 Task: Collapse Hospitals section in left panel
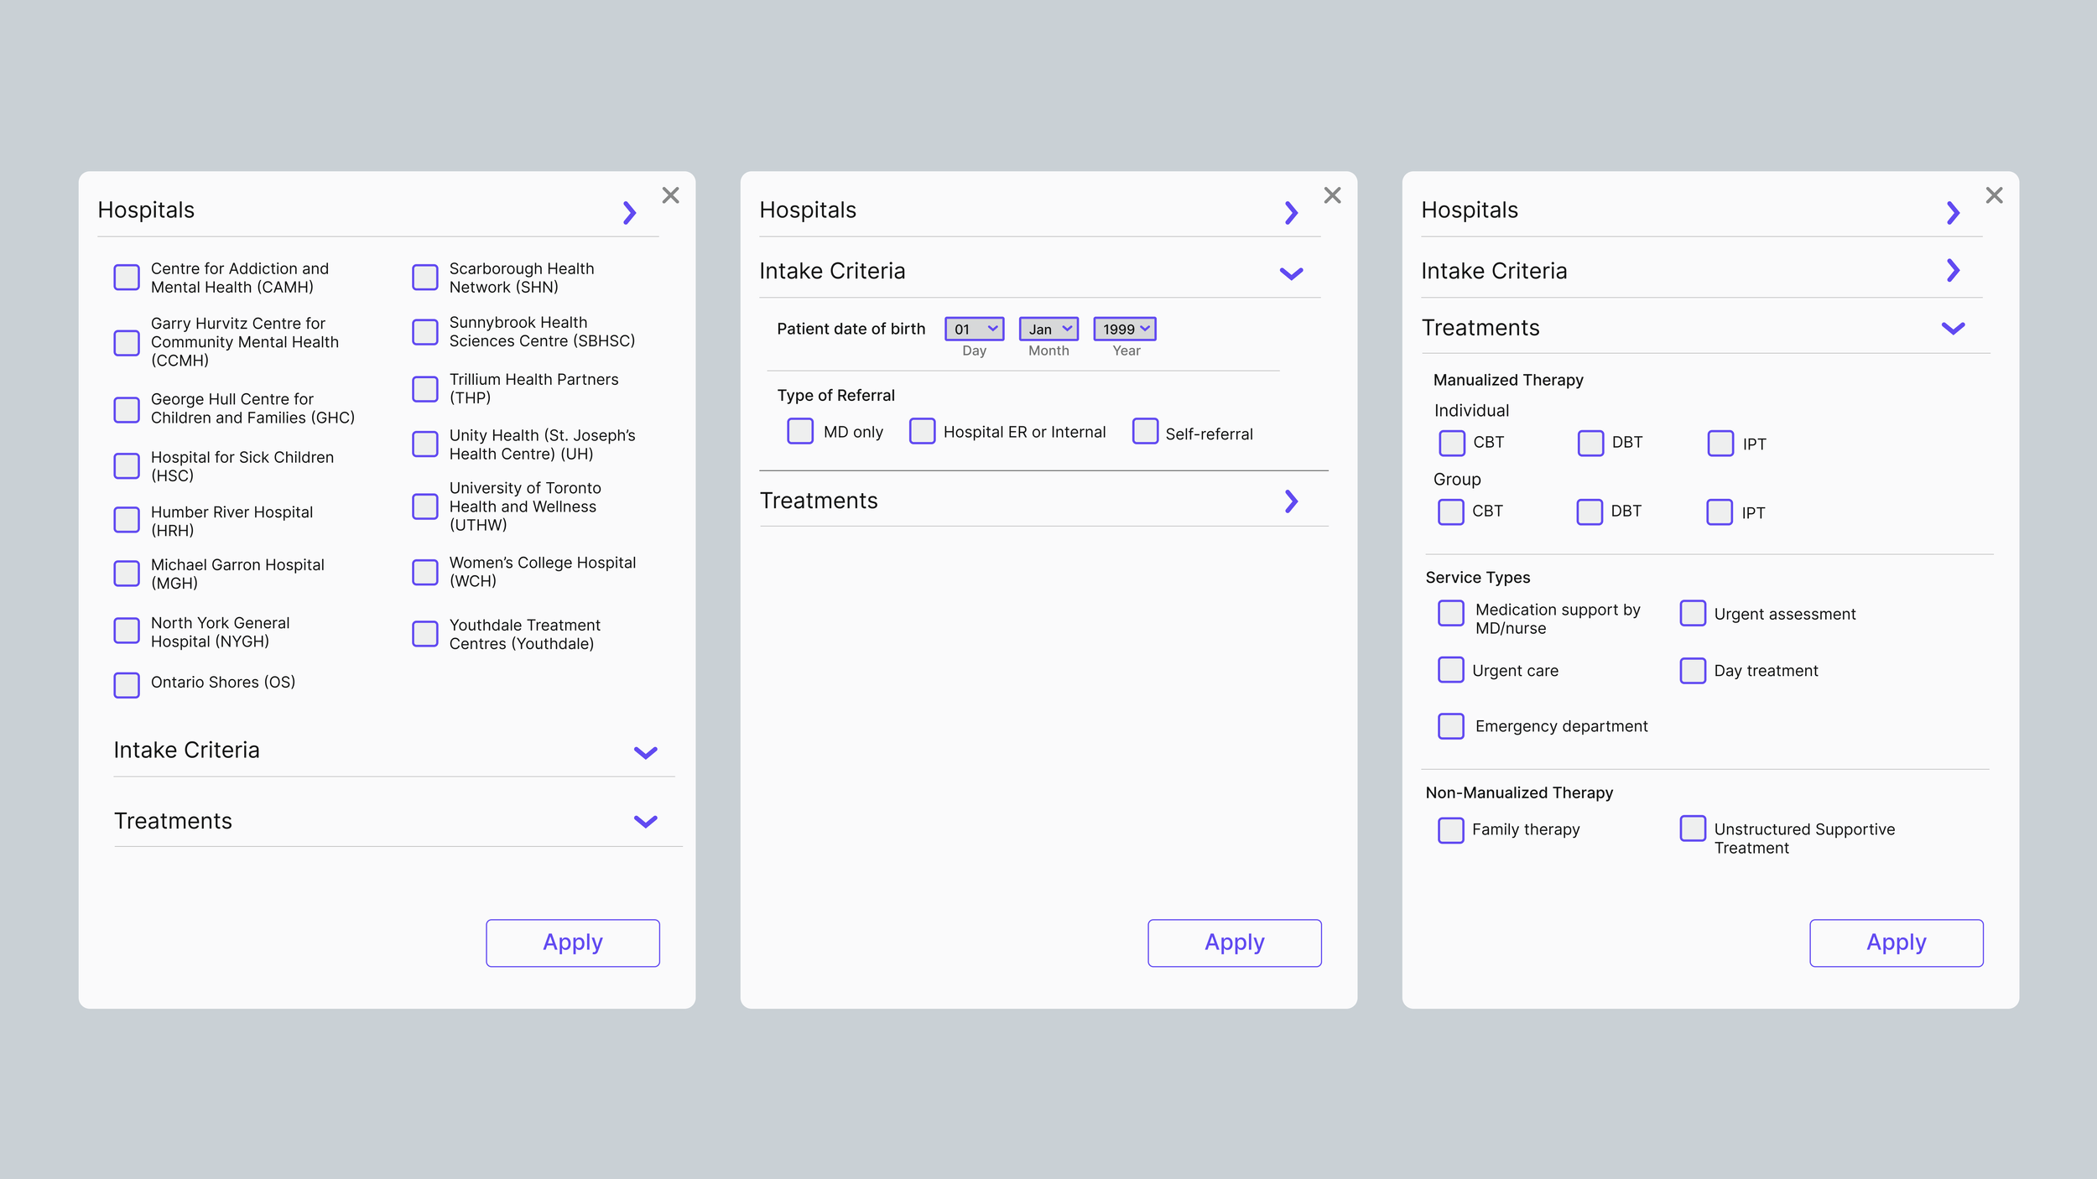[x=629, y=212]
